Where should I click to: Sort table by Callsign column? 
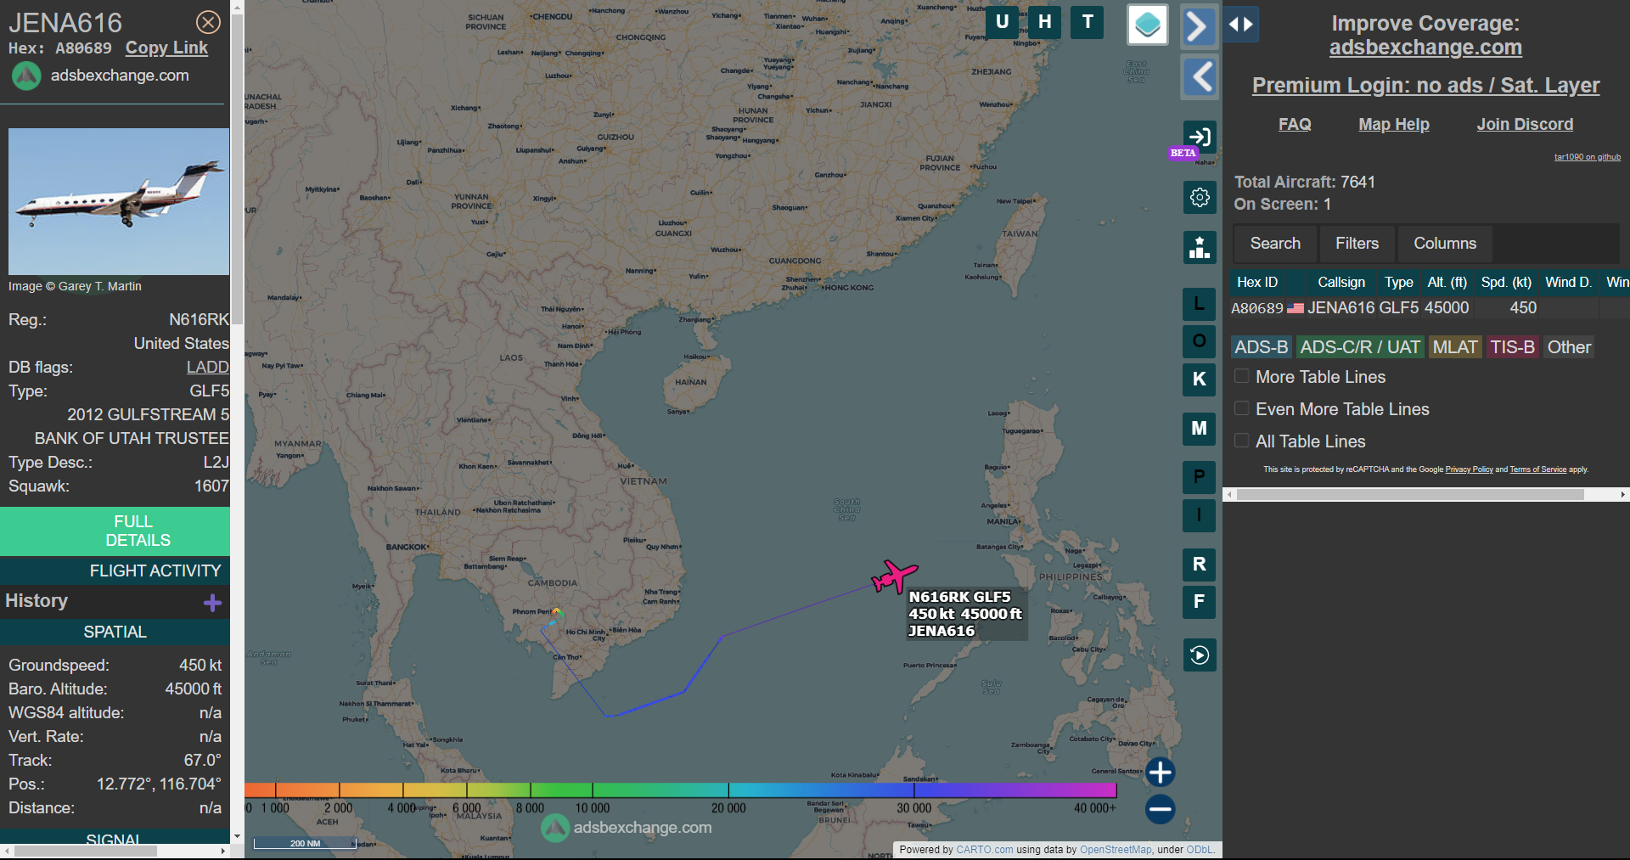click(x=1341, y=283)
